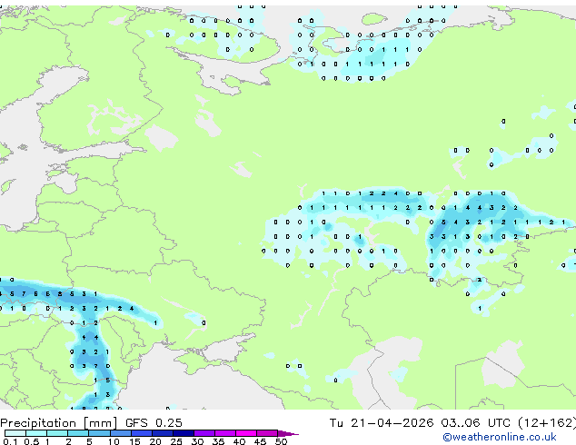Click the '20' legend value label
576x445 pixels.
[155, 441]
